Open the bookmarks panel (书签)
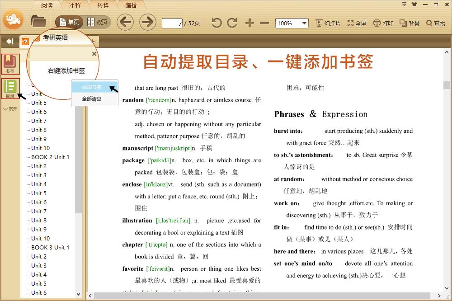This screenshot has height=301, width=452. point(10,64)
